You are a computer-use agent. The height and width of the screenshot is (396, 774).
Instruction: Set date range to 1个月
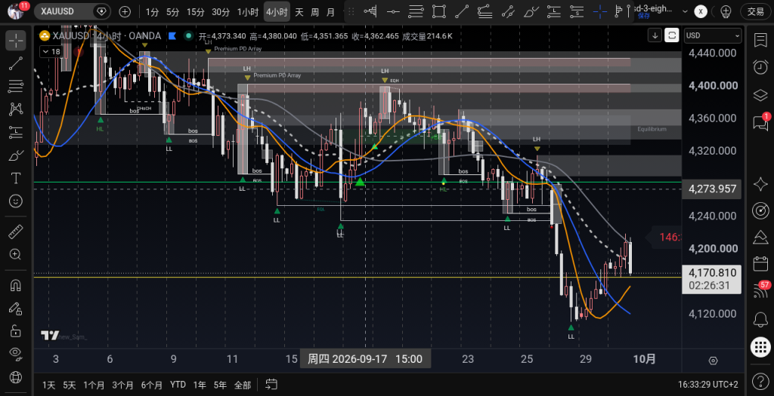click(94, 385)
